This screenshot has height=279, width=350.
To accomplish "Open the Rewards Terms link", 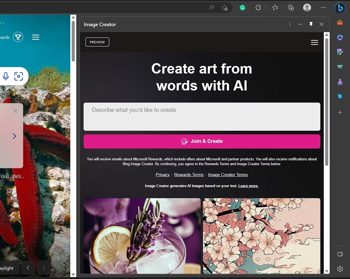I will (x=189, y=175).
